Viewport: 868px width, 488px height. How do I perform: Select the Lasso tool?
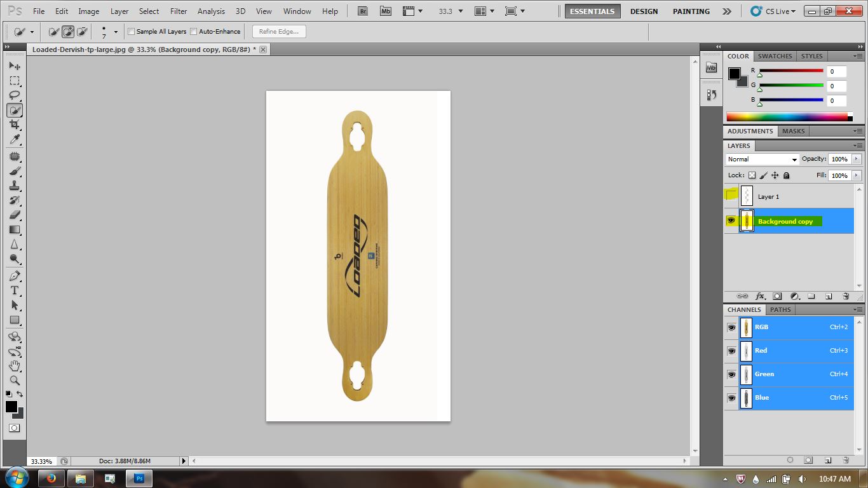(15, 95)
